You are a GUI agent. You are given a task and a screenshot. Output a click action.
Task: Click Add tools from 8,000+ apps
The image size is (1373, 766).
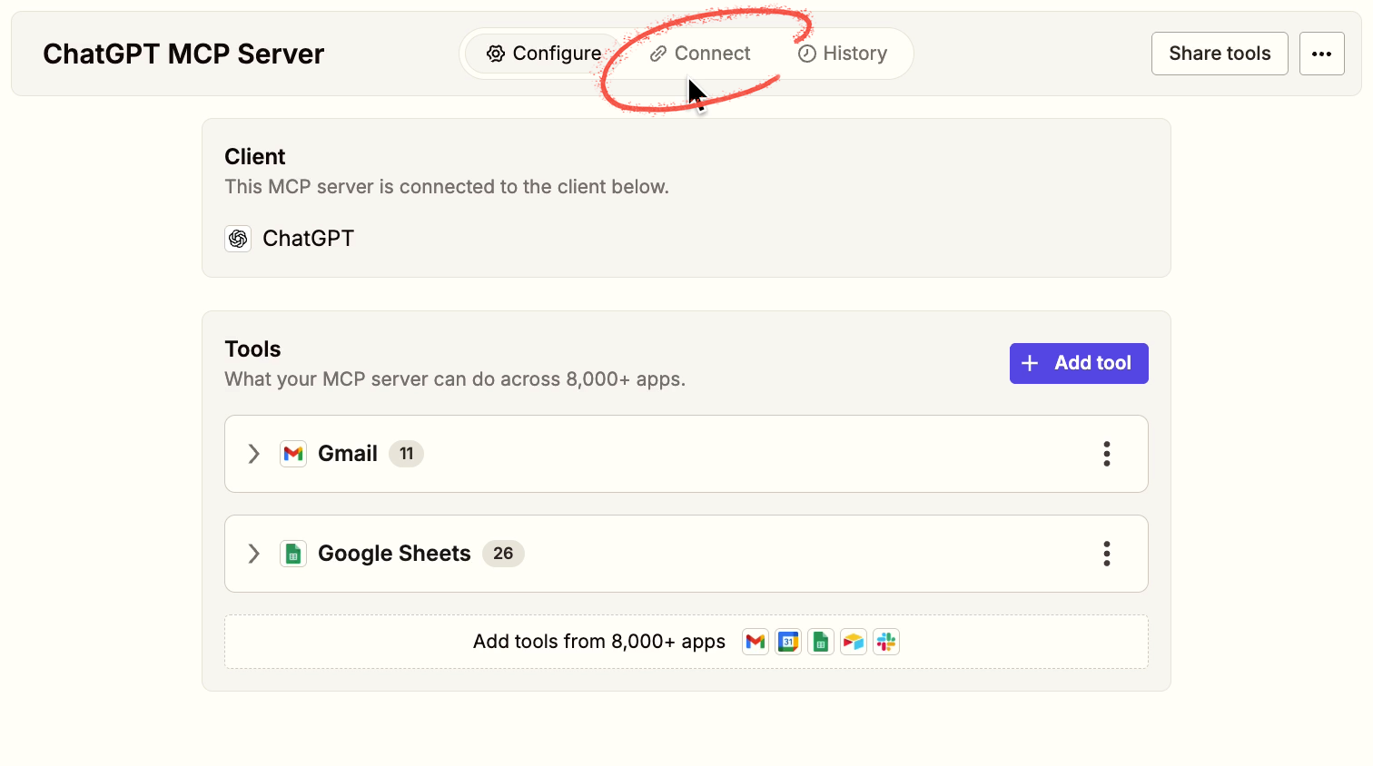(686, 642)
